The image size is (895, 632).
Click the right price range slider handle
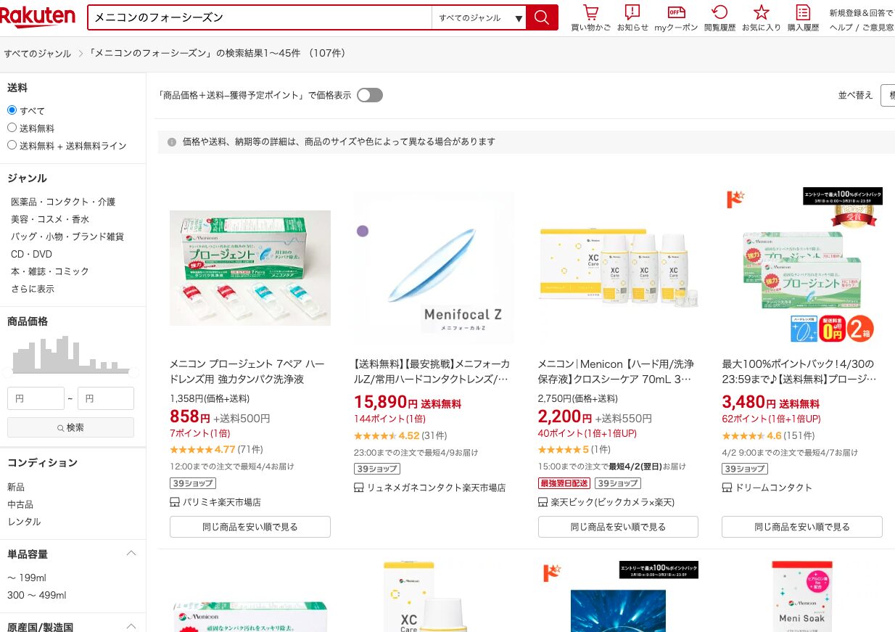[x=133, y=372]
